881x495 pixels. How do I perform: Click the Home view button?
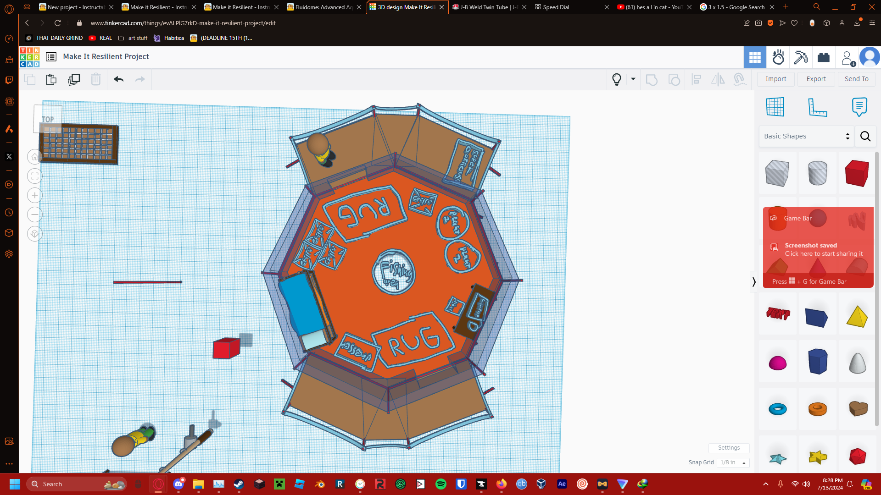point(35,157)
